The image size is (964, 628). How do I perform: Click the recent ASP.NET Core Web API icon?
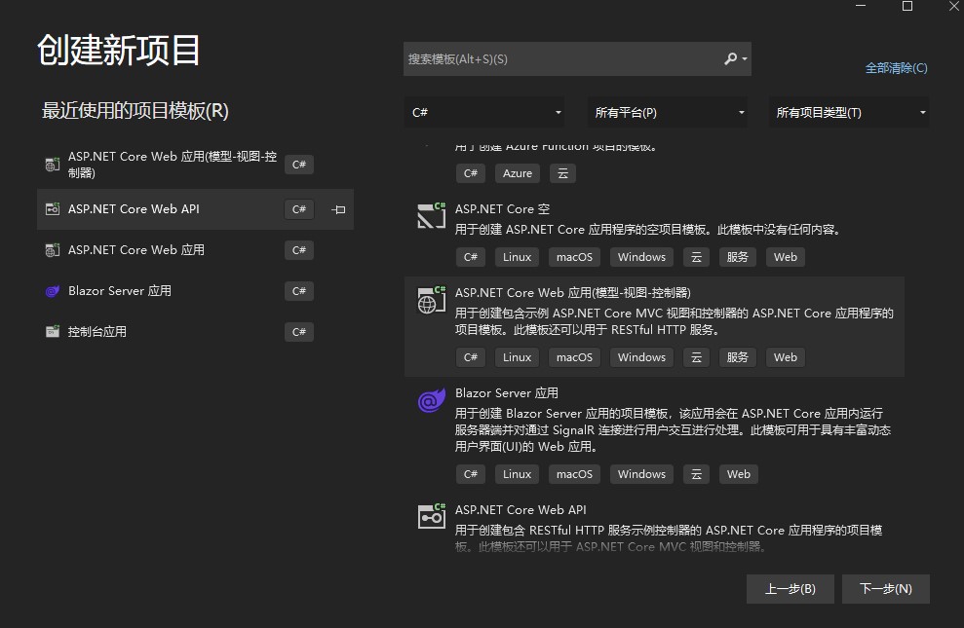(53, 208)
